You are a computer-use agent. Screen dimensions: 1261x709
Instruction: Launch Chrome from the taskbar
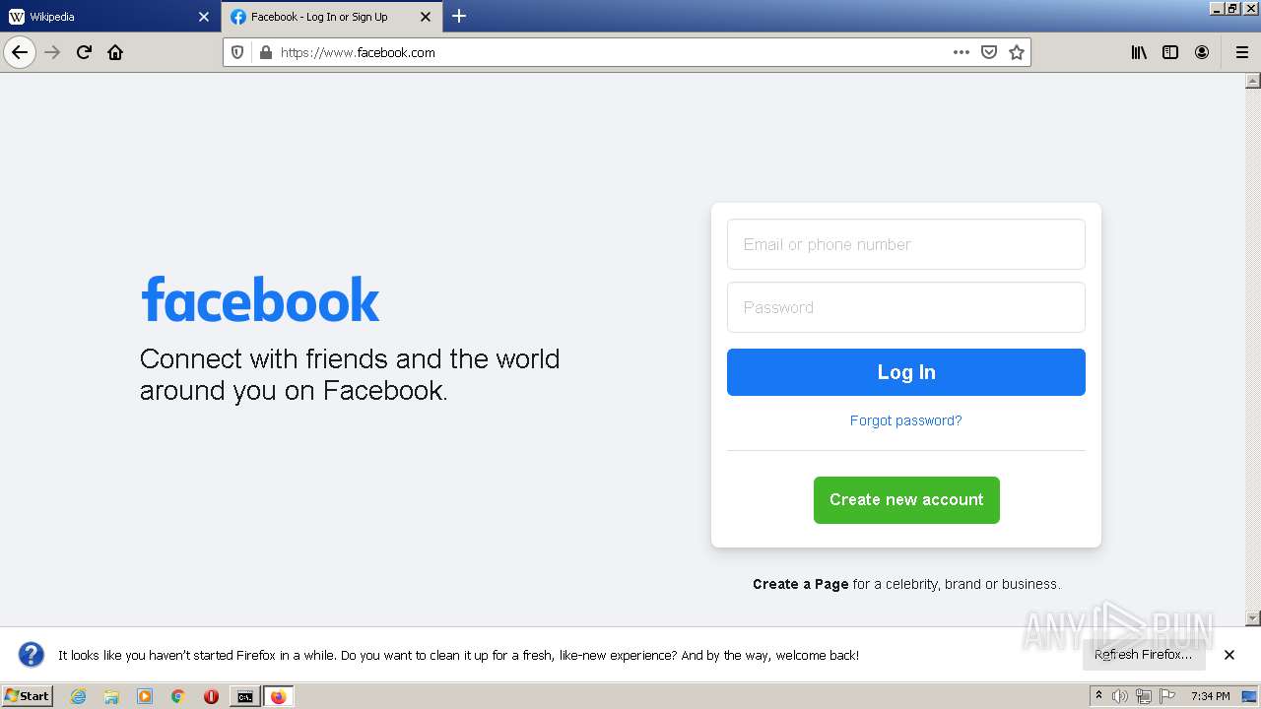point(178,696)
